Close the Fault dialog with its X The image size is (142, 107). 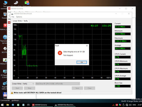87,46
